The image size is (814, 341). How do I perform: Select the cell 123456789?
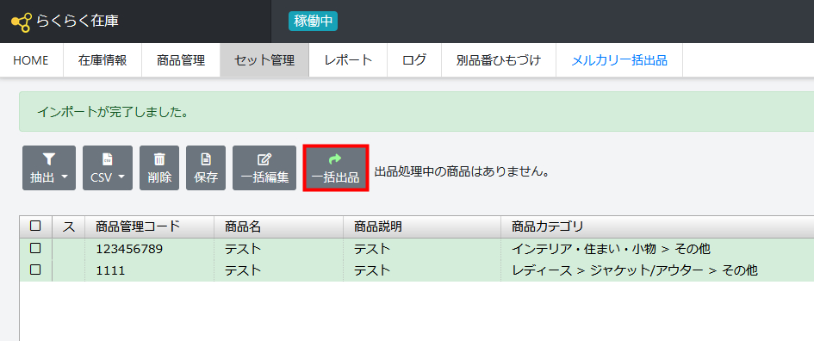click(150, 249)
